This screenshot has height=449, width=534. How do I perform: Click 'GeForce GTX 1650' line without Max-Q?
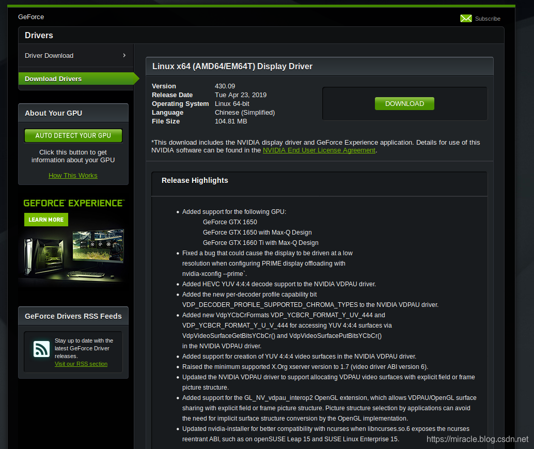click(230, 222)
